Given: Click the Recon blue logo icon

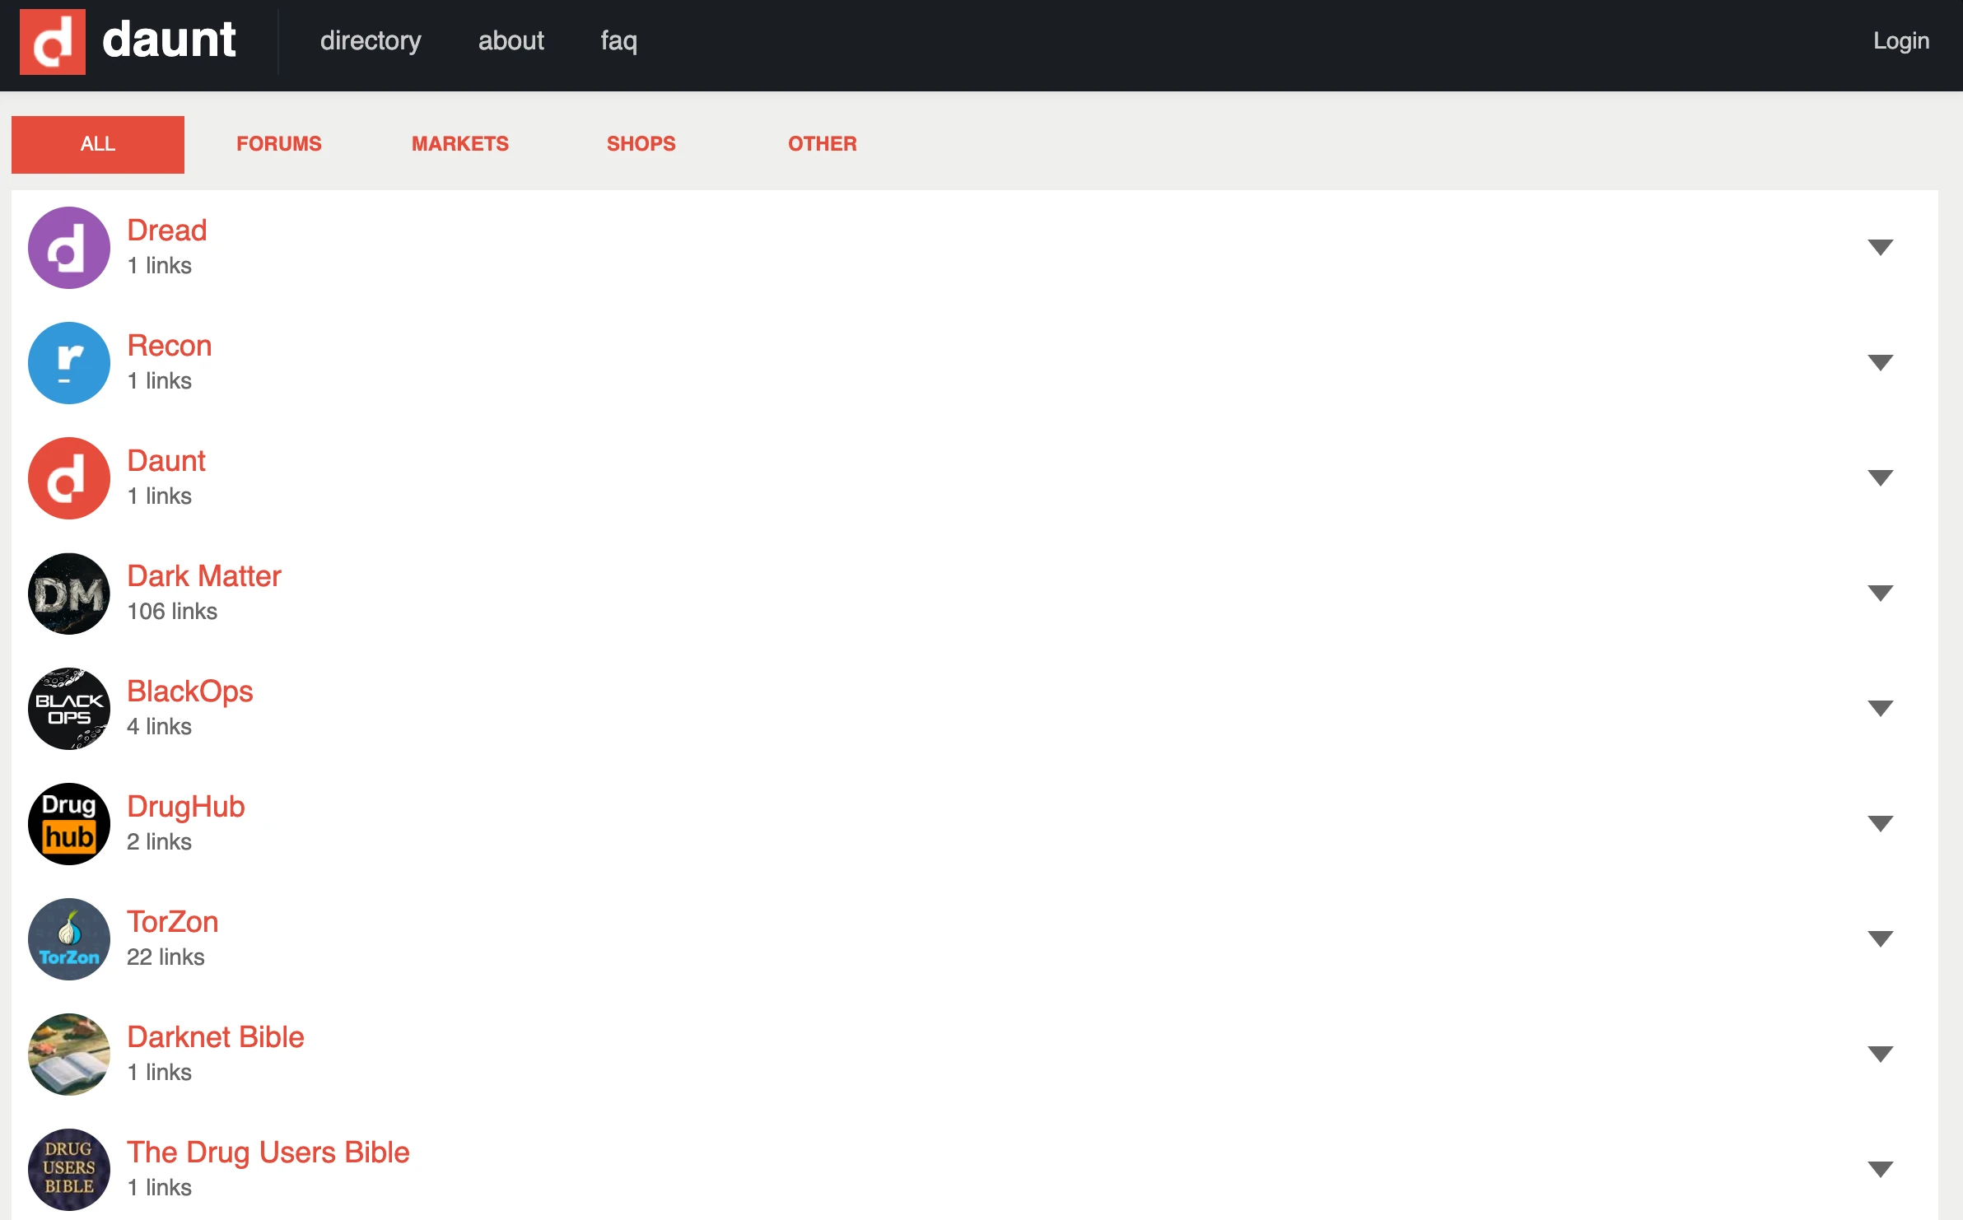Looking at the screenshot, I should tap(68, 362).
